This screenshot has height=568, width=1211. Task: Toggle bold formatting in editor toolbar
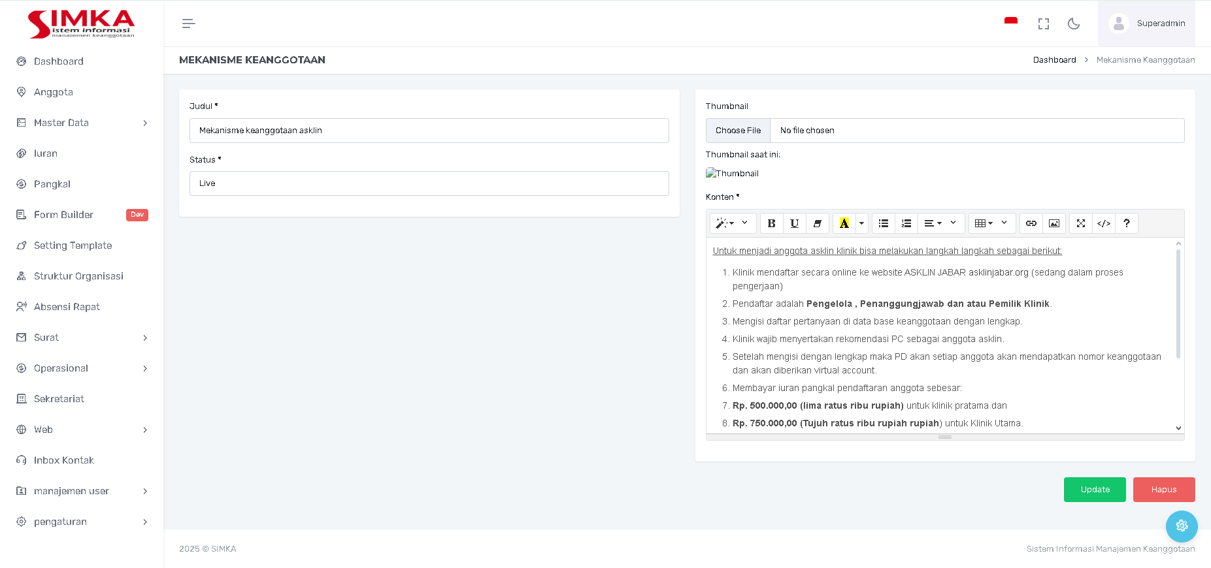(x=771, y=223)
